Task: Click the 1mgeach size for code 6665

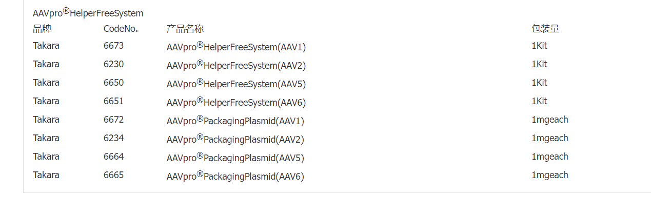Action: 549,175
